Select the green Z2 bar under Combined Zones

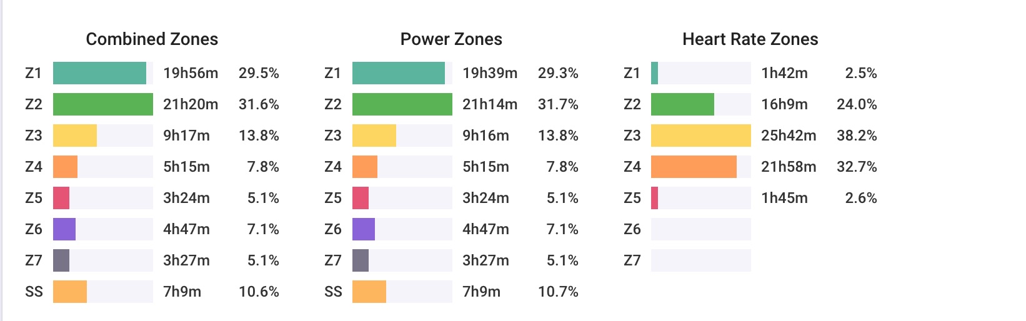(103, 104)
